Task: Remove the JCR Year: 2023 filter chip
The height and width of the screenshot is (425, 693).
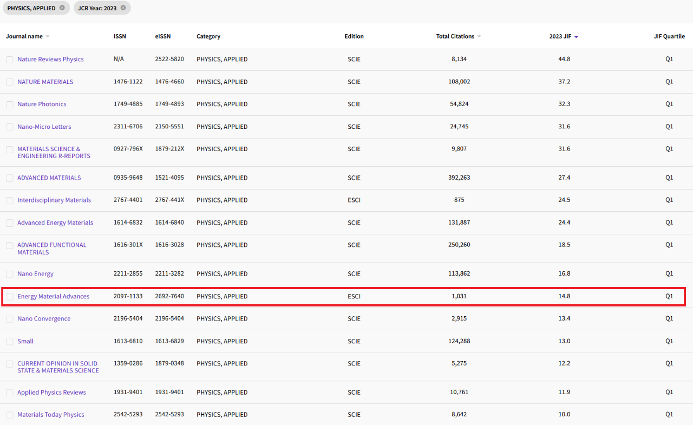Action: (123, 8)
